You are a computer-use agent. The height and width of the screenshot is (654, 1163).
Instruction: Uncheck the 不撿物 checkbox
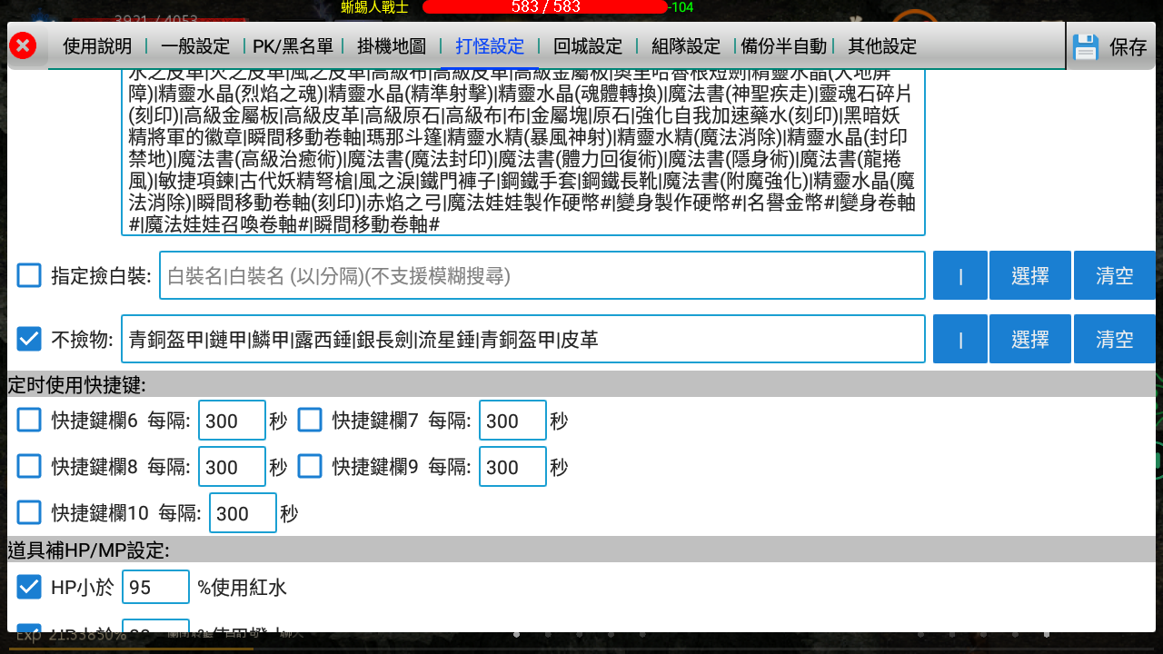(29, 339)
